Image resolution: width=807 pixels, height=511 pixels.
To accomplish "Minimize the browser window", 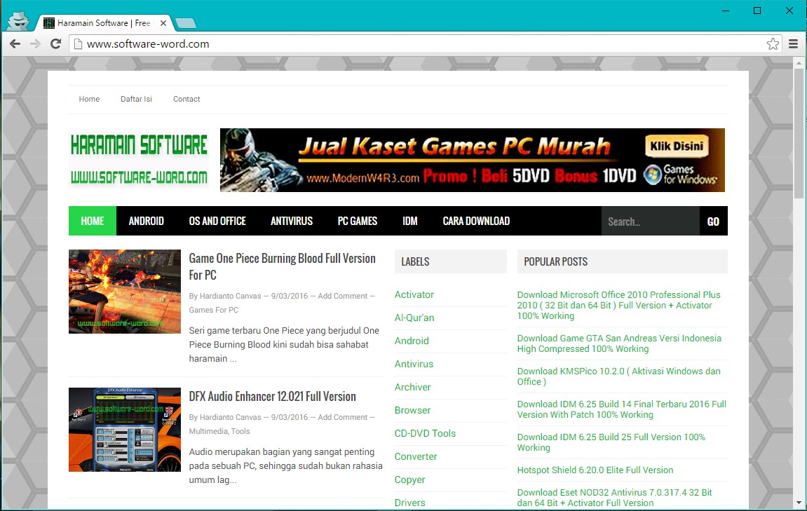I will tap(726, 11).
